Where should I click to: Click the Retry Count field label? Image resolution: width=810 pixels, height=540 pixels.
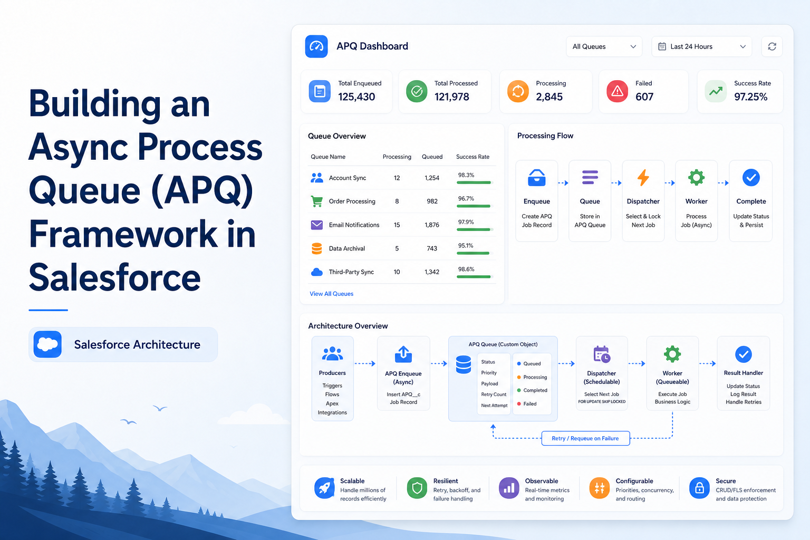494,394
